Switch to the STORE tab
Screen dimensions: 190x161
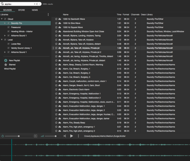21,10
